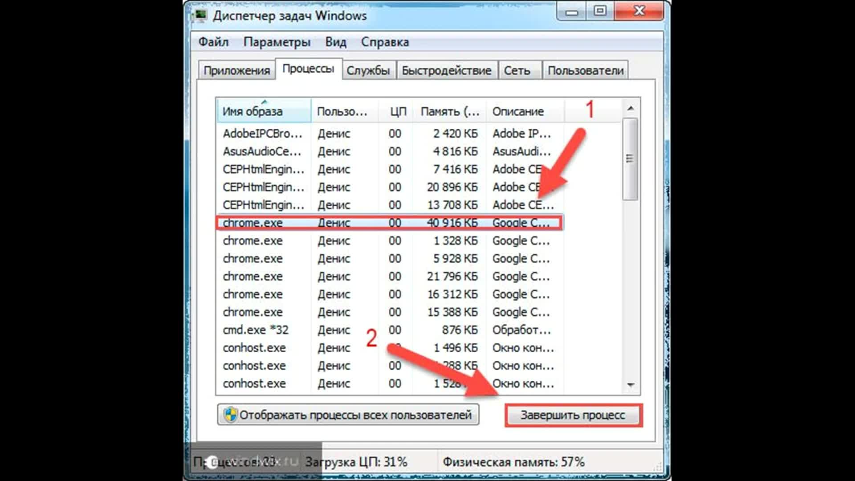Open Вид menu
This screenshot has height=481, width=855.
334,42
